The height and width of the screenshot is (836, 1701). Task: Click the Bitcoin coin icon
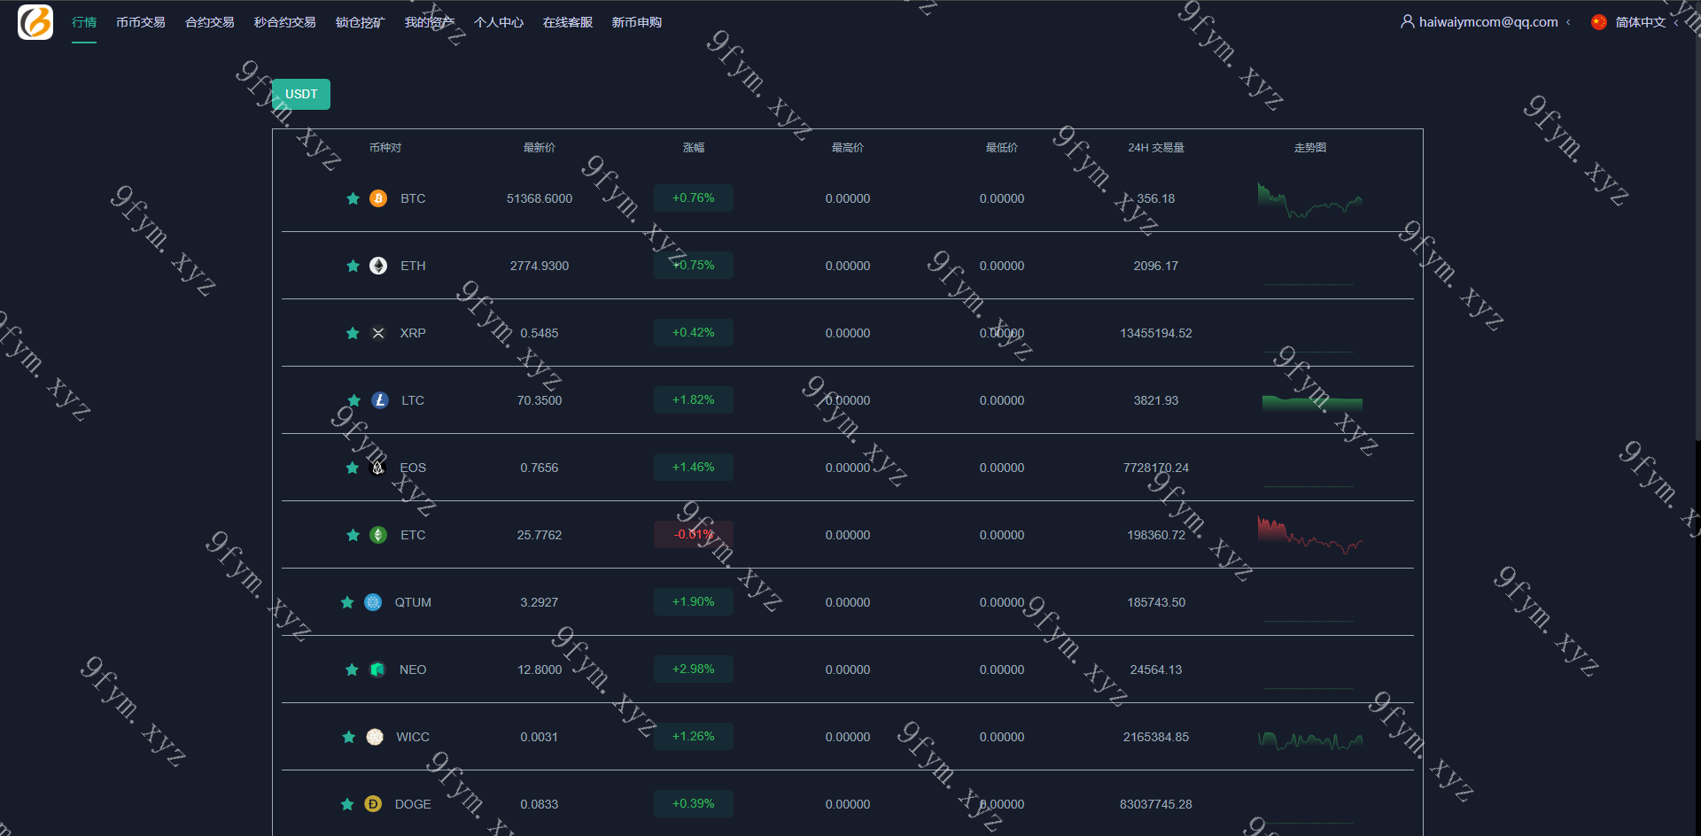tap(378, 198)
